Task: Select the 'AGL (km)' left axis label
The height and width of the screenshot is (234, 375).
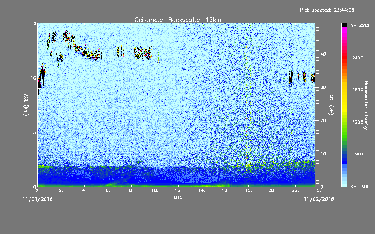Action: coord(26,104)
